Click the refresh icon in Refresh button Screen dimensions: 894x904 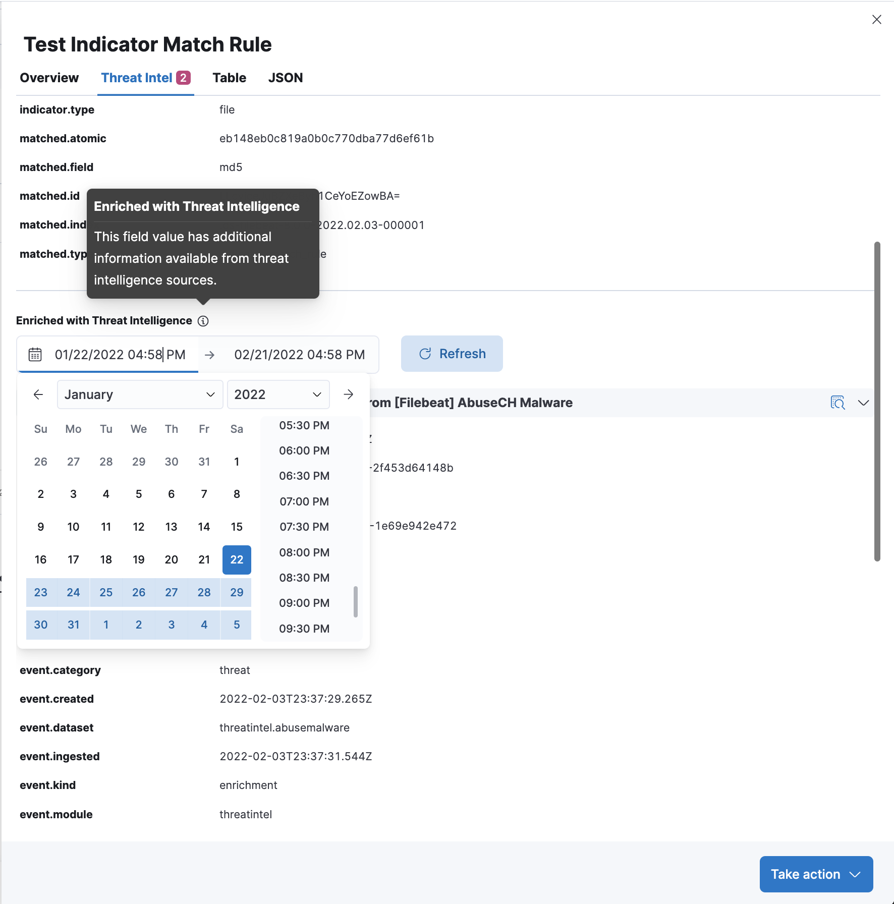[425, 354]
